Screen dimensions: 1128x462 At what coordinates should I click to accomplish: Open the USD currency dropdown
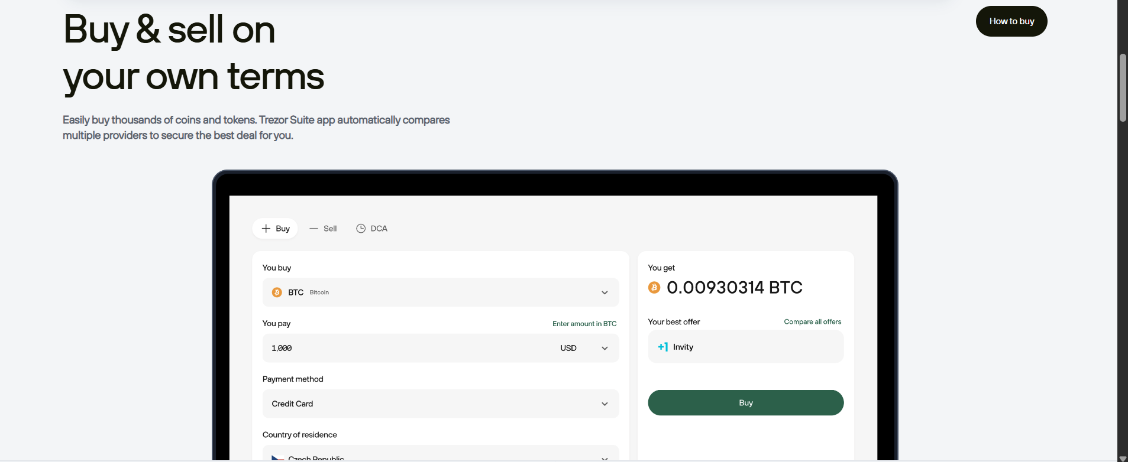[584, 348]
